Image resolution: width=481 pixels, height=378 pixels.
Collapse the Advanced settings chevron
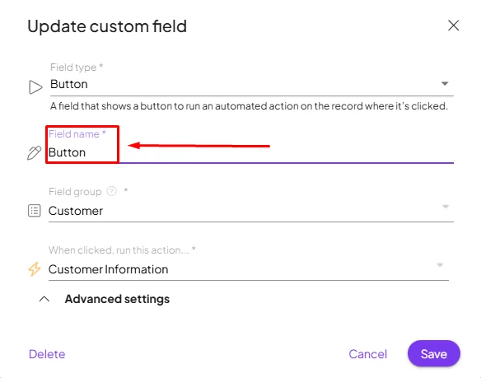point(44,299)
